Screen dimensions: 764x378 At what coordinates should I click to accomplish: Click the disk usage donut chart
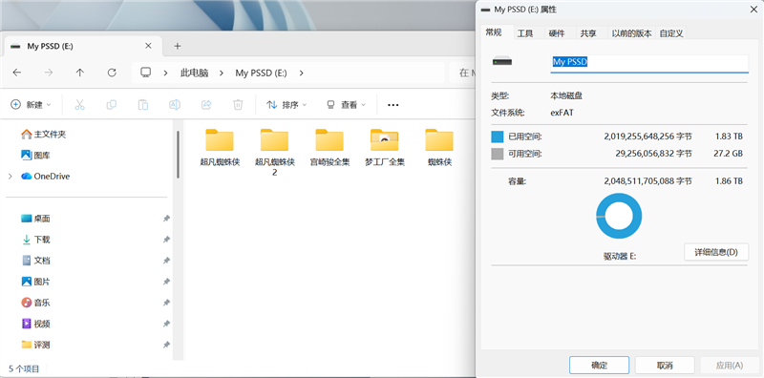point(619,216)
